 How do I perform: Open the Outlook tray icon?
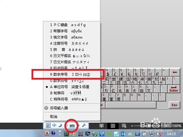(x=123, y=134)
